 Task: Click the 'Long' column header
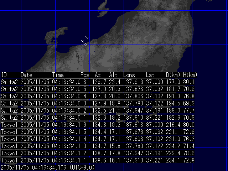coord(129,75)
